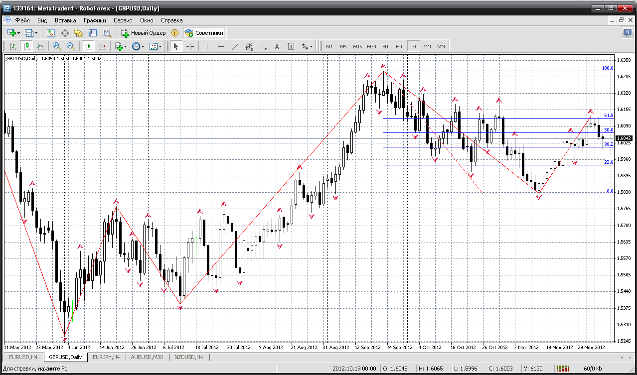Switch chart to bar chart style
Viewport: 637px width, 375px height.
coord(12,46)
